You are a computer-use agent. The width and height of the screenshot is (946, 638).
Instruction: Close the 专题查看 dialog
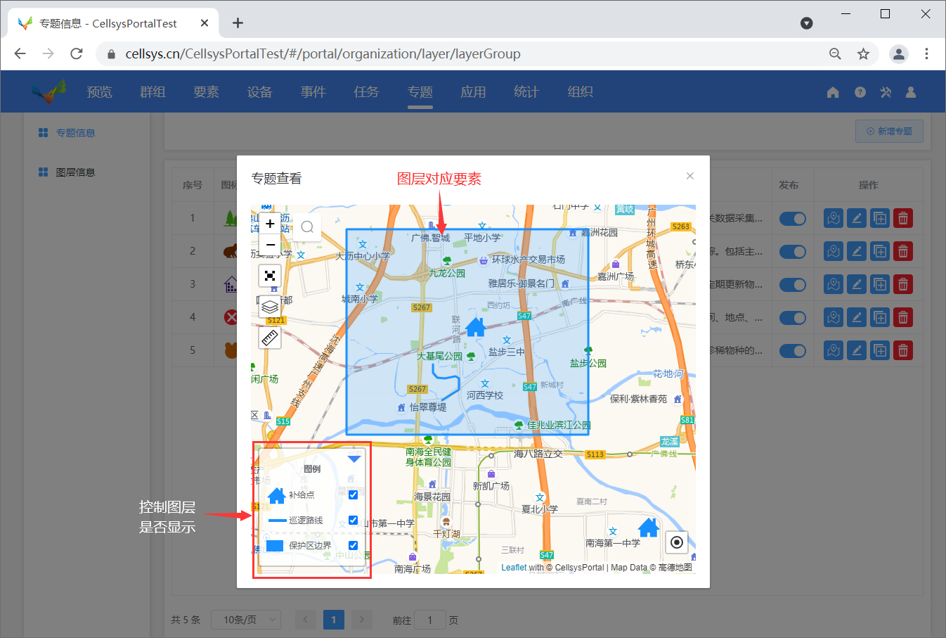click(690, 176)
